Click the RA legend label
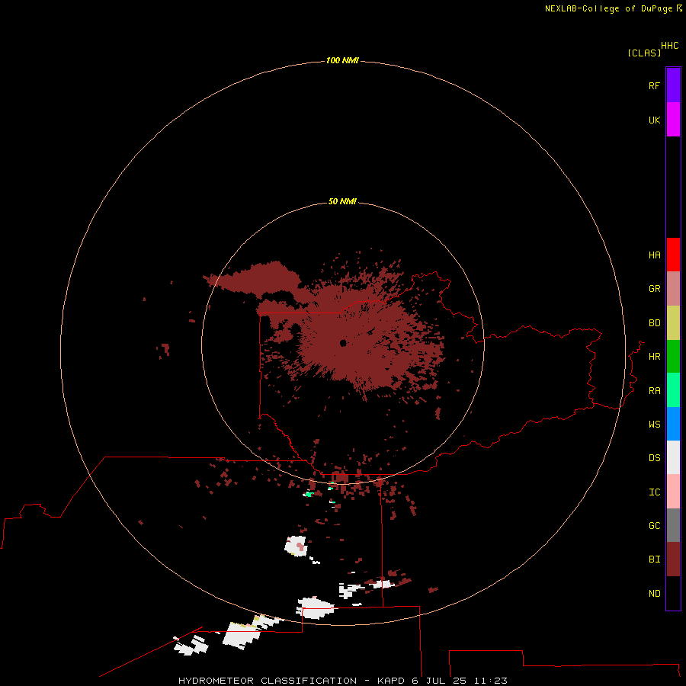The height and width of the screenshot is (686, 686). (654, 391)
